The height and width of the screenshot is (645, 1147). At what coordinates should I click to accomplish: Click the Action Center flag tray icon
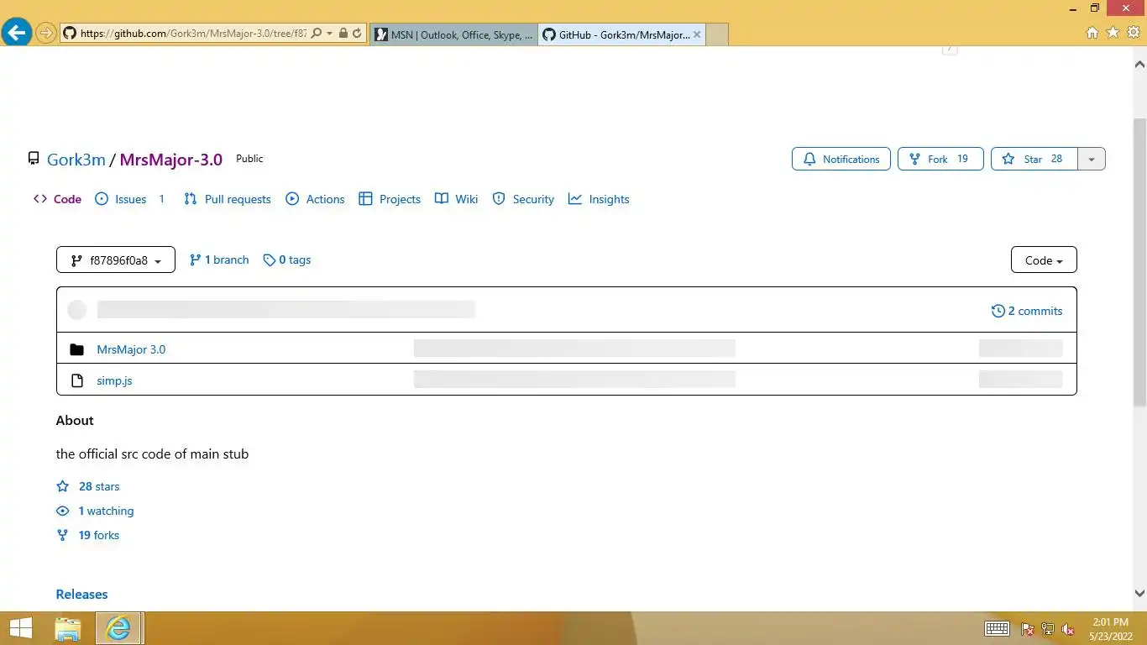(1028, 629)
